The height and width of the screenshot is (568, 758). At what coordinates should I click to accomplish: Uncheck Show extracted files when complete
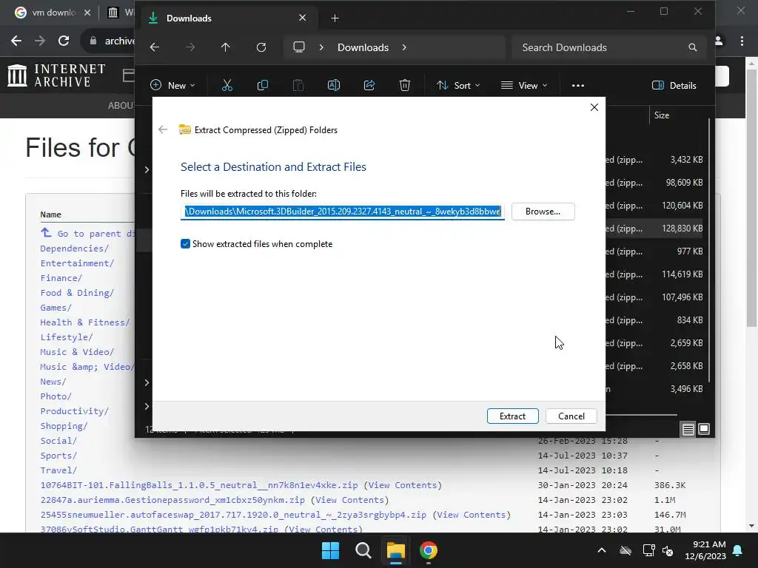click(x=185, y=244)
